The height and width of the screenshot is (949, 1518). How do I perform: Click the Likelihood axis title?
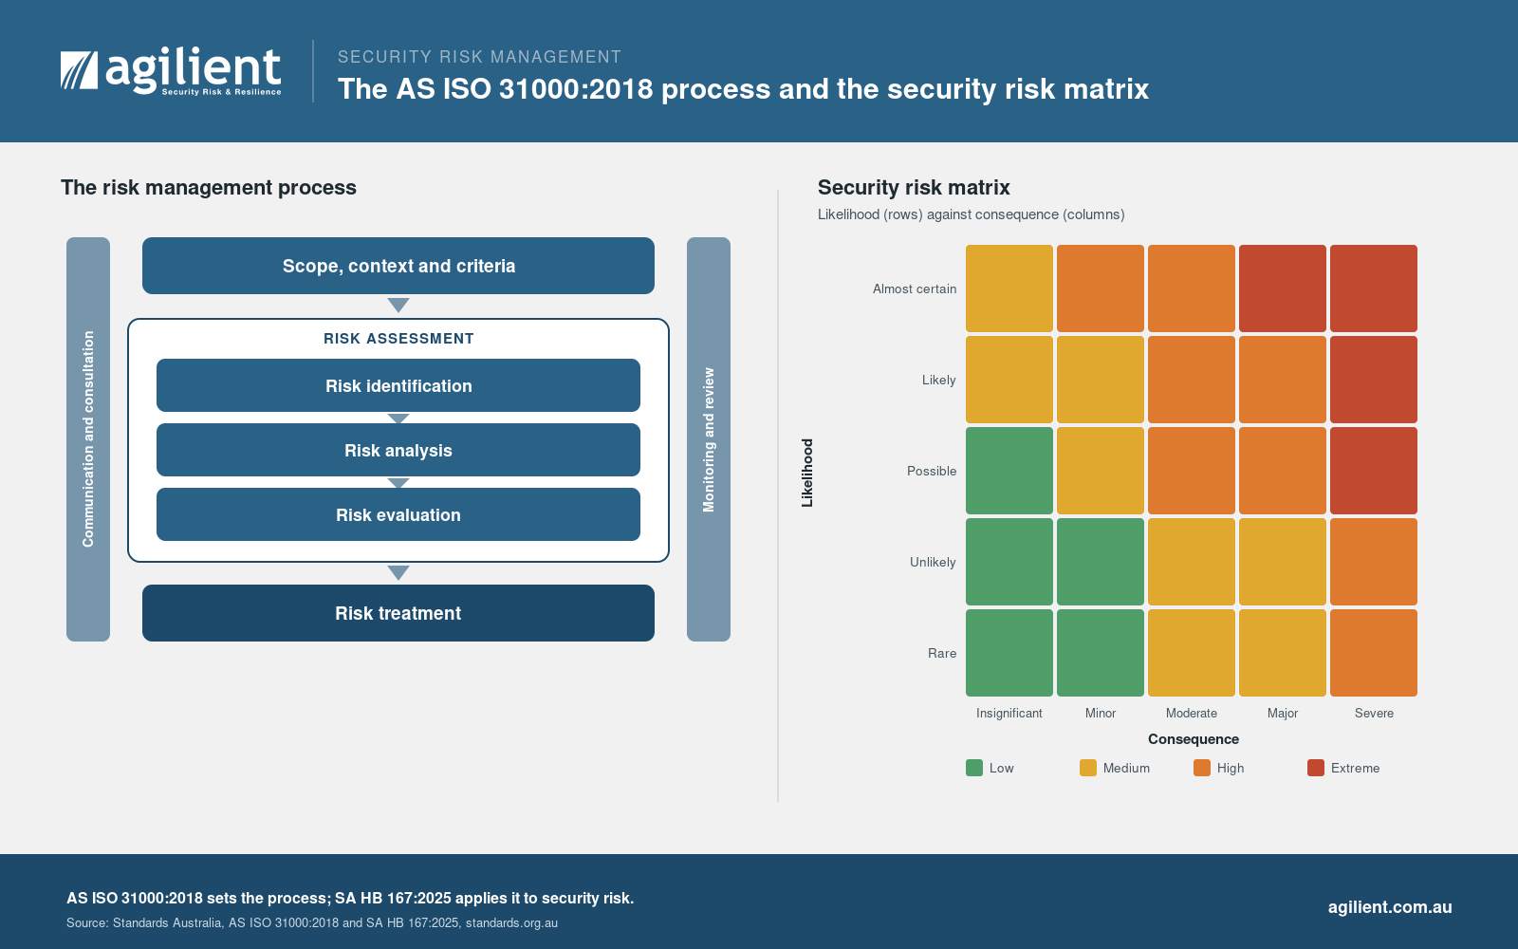(807, 473)
